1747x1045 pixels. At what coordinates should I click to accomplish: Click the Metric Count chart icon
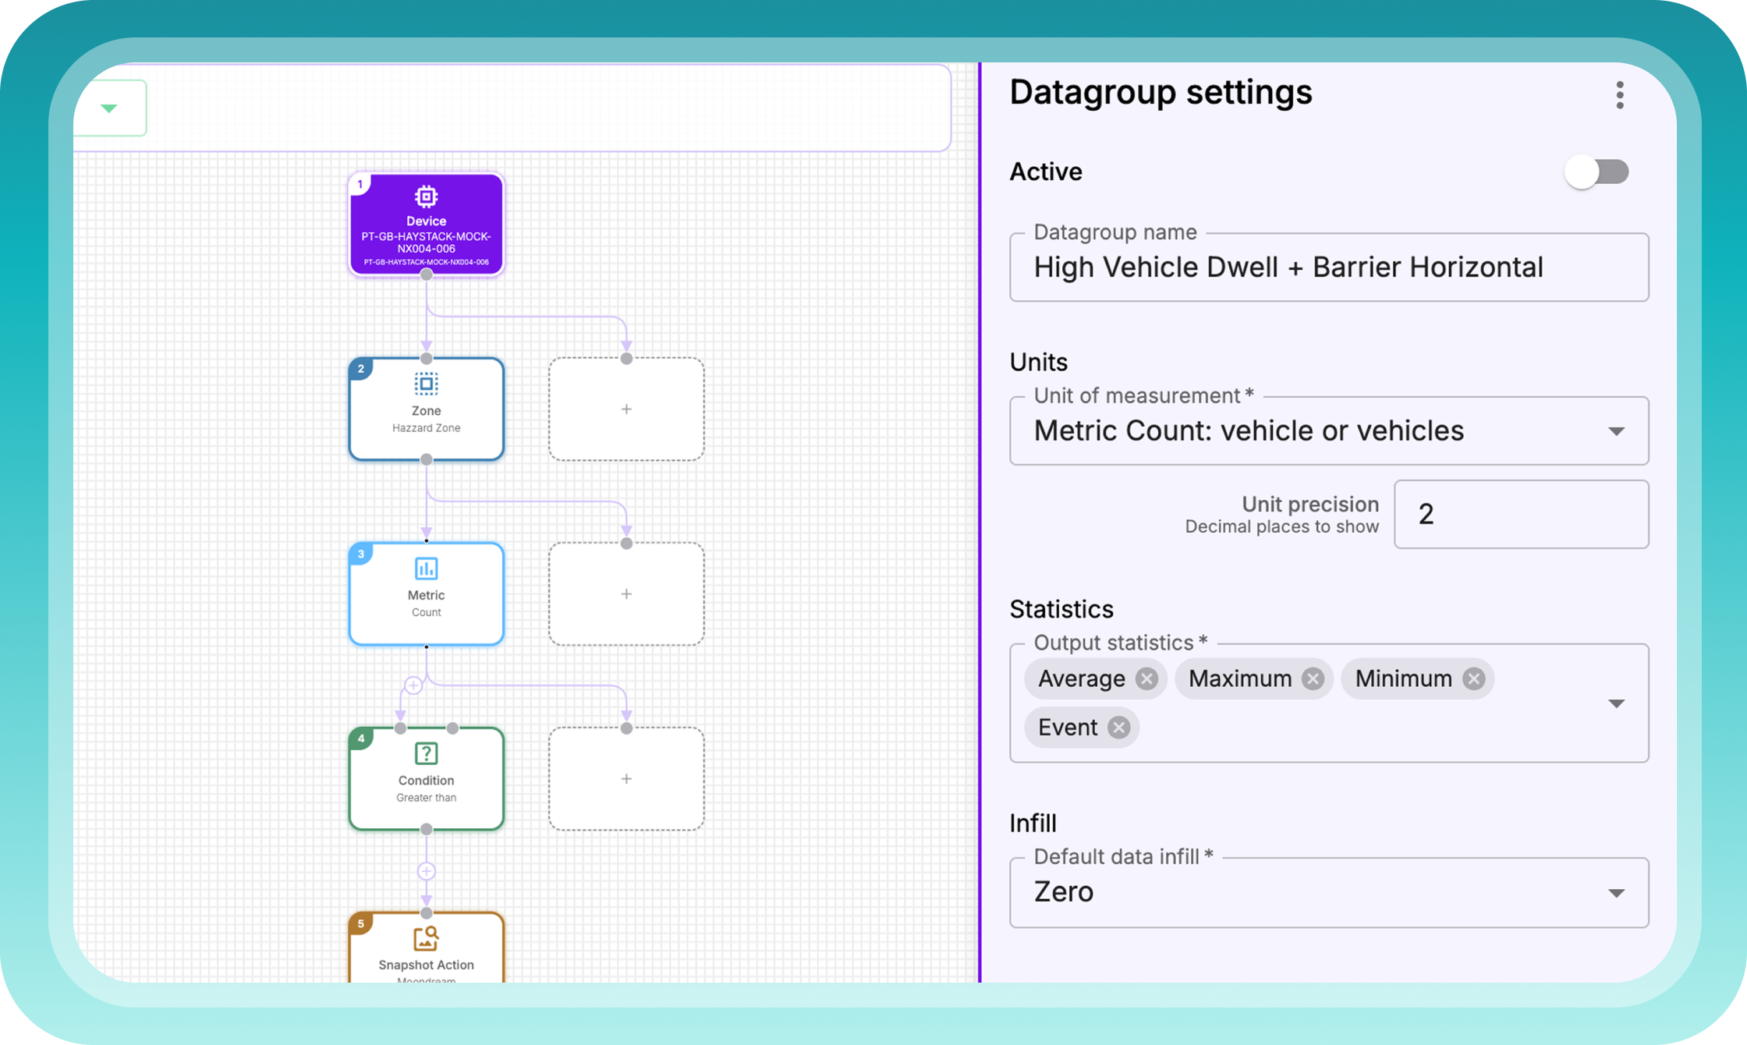[x=426, y=569]
